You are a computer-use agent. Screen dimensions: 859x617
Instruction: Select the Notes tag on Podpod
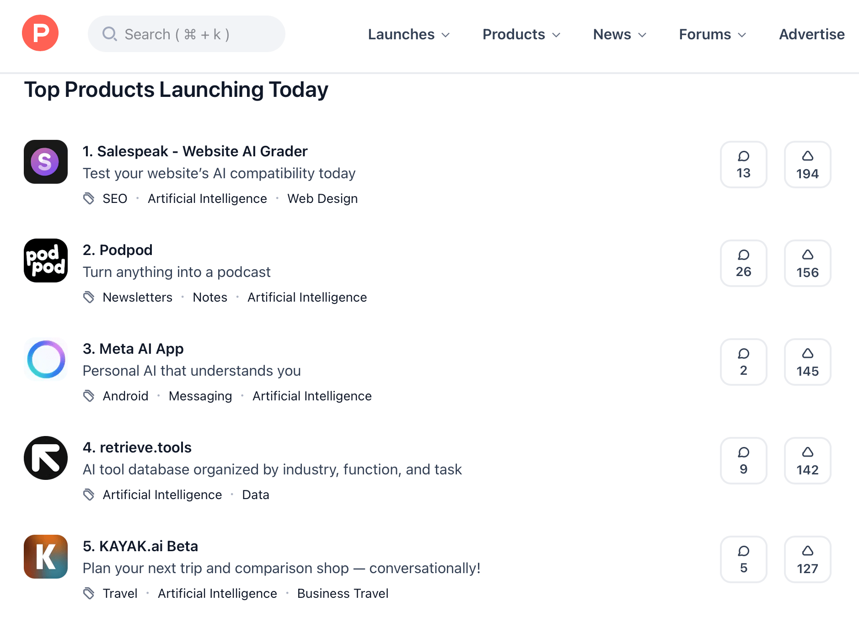click(x=210, y=298)
